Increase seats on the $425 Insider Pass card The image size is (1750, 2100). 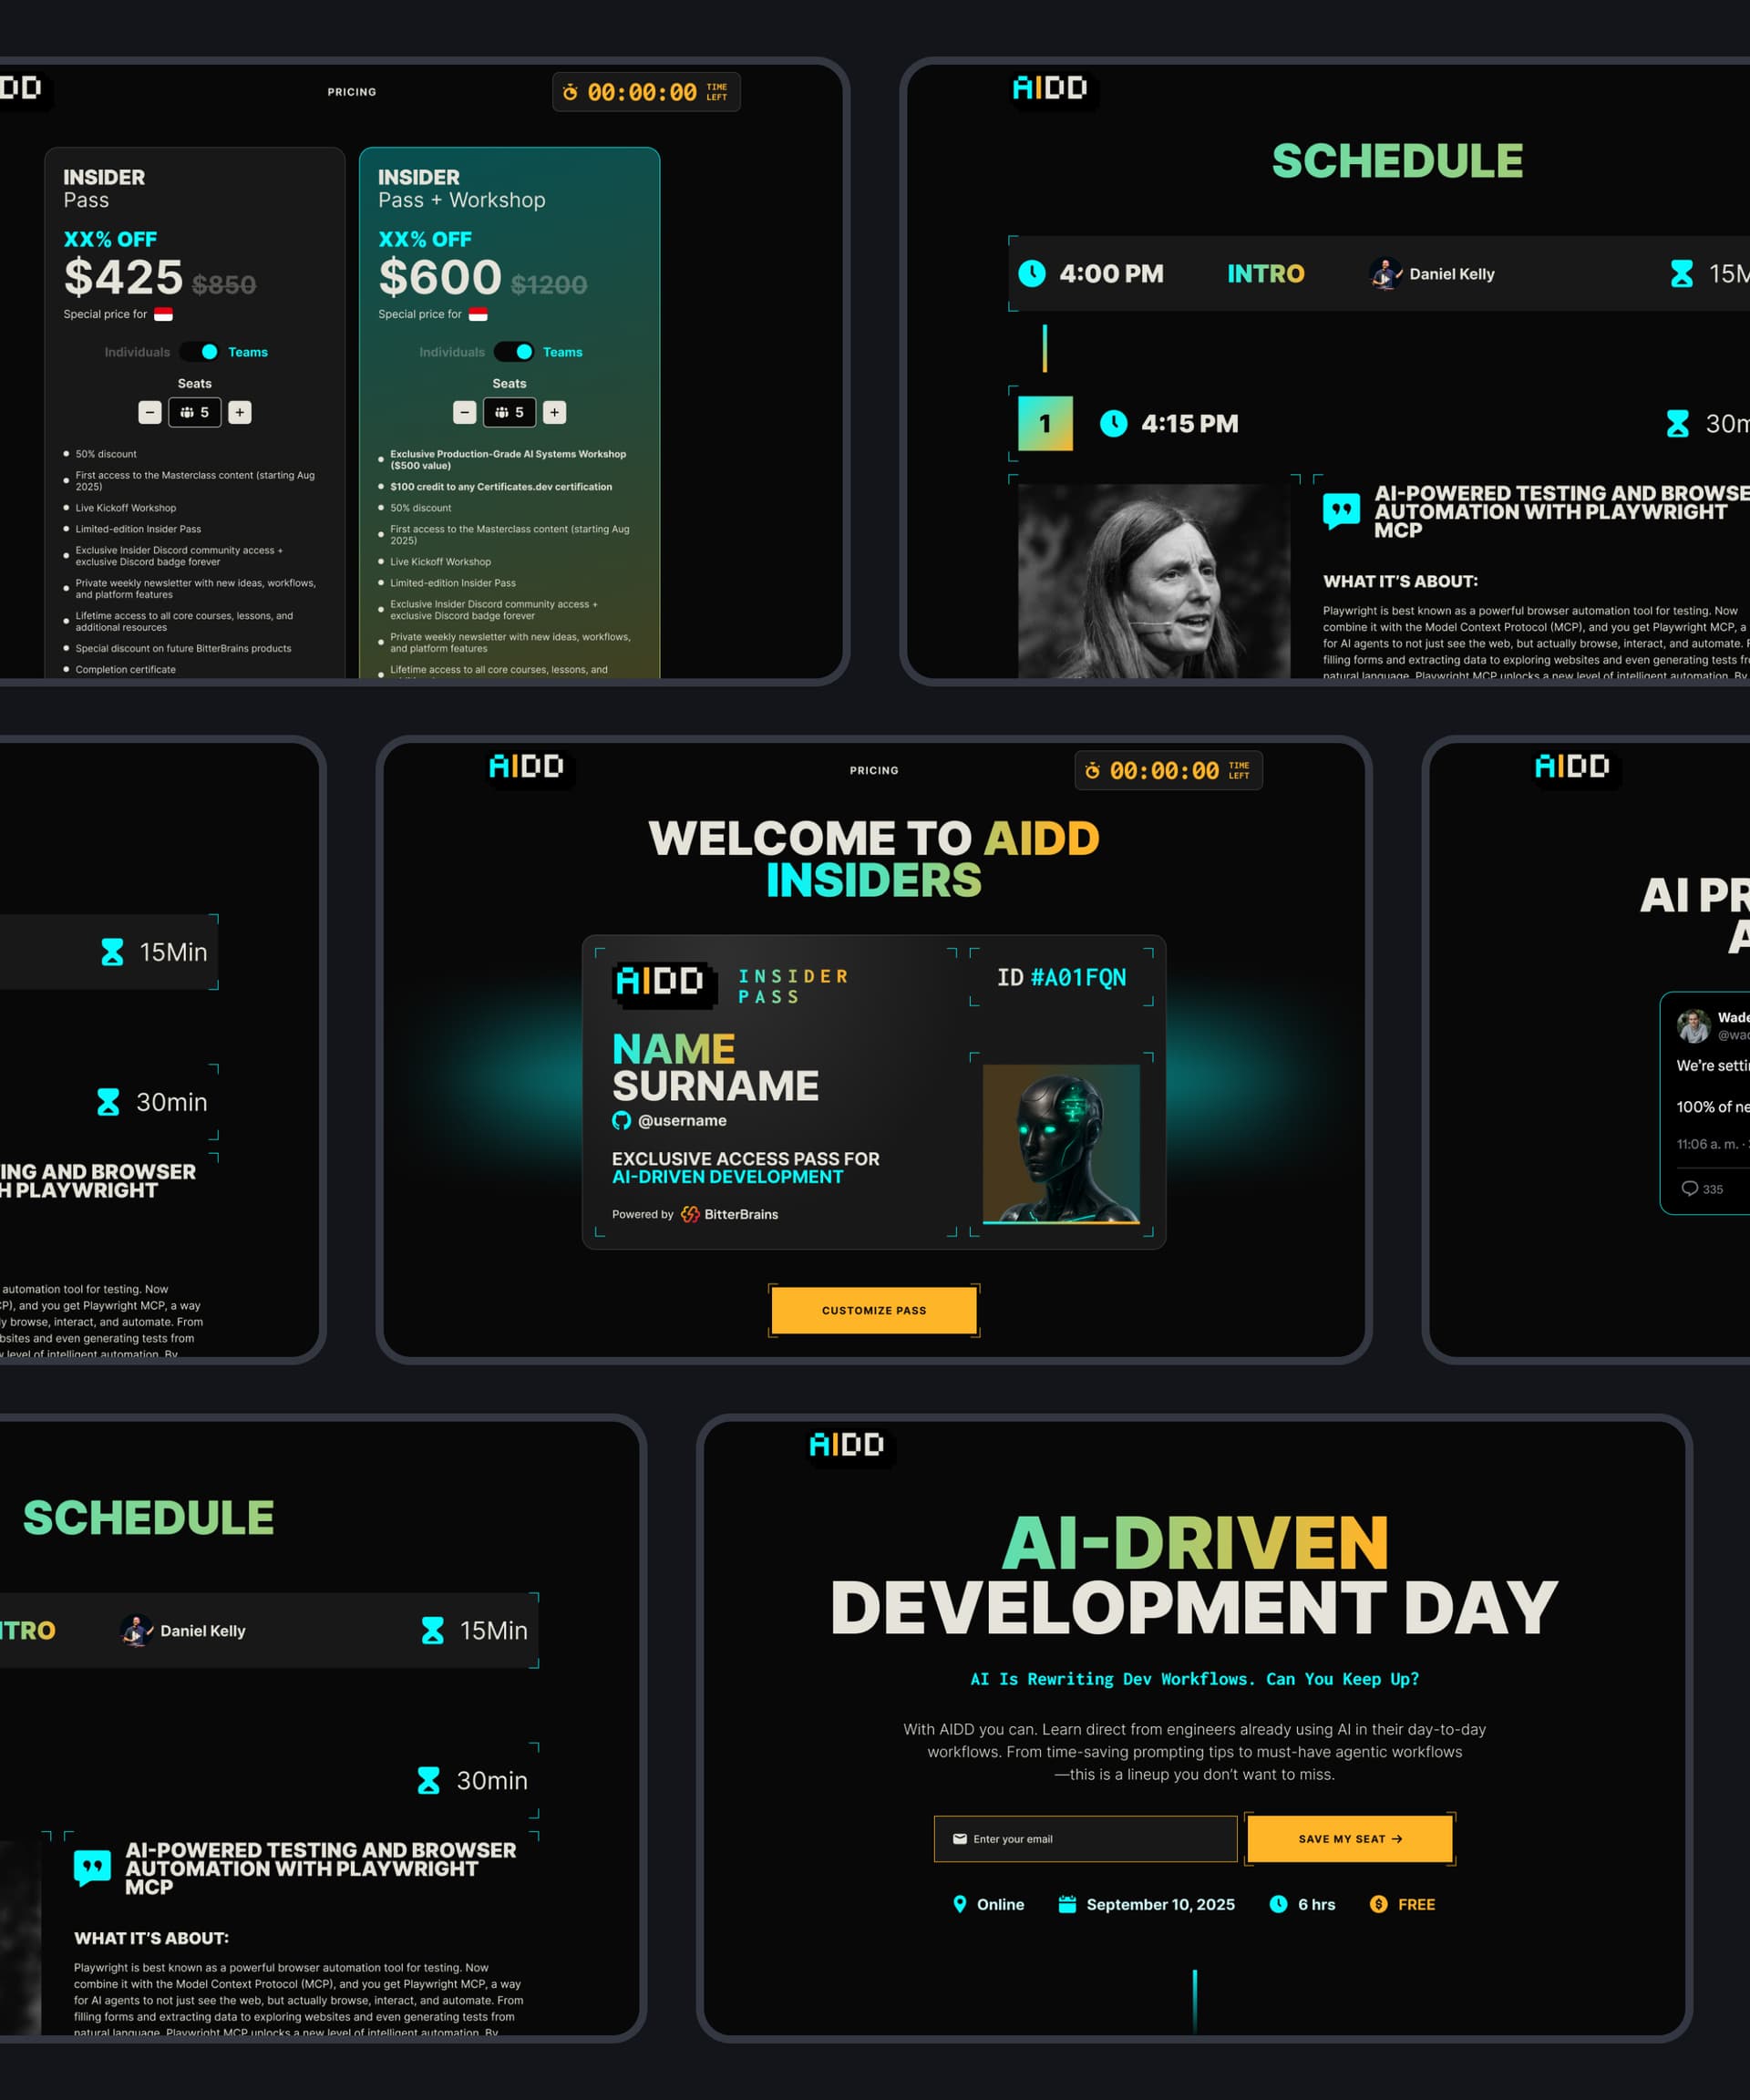240,412
